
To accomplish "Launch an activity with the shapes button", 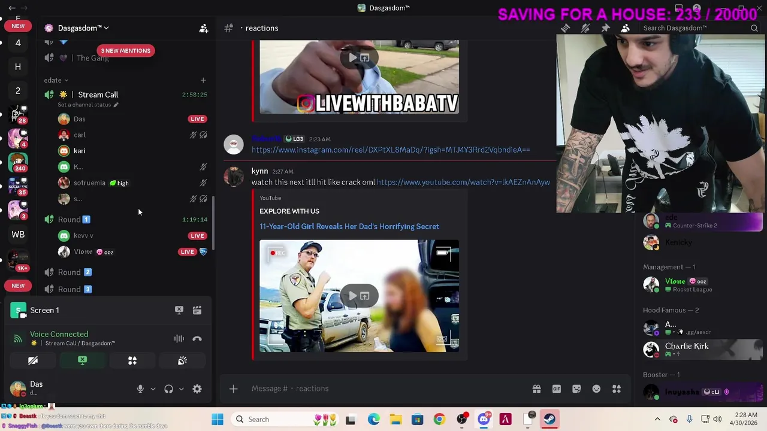I will point(132,360).
